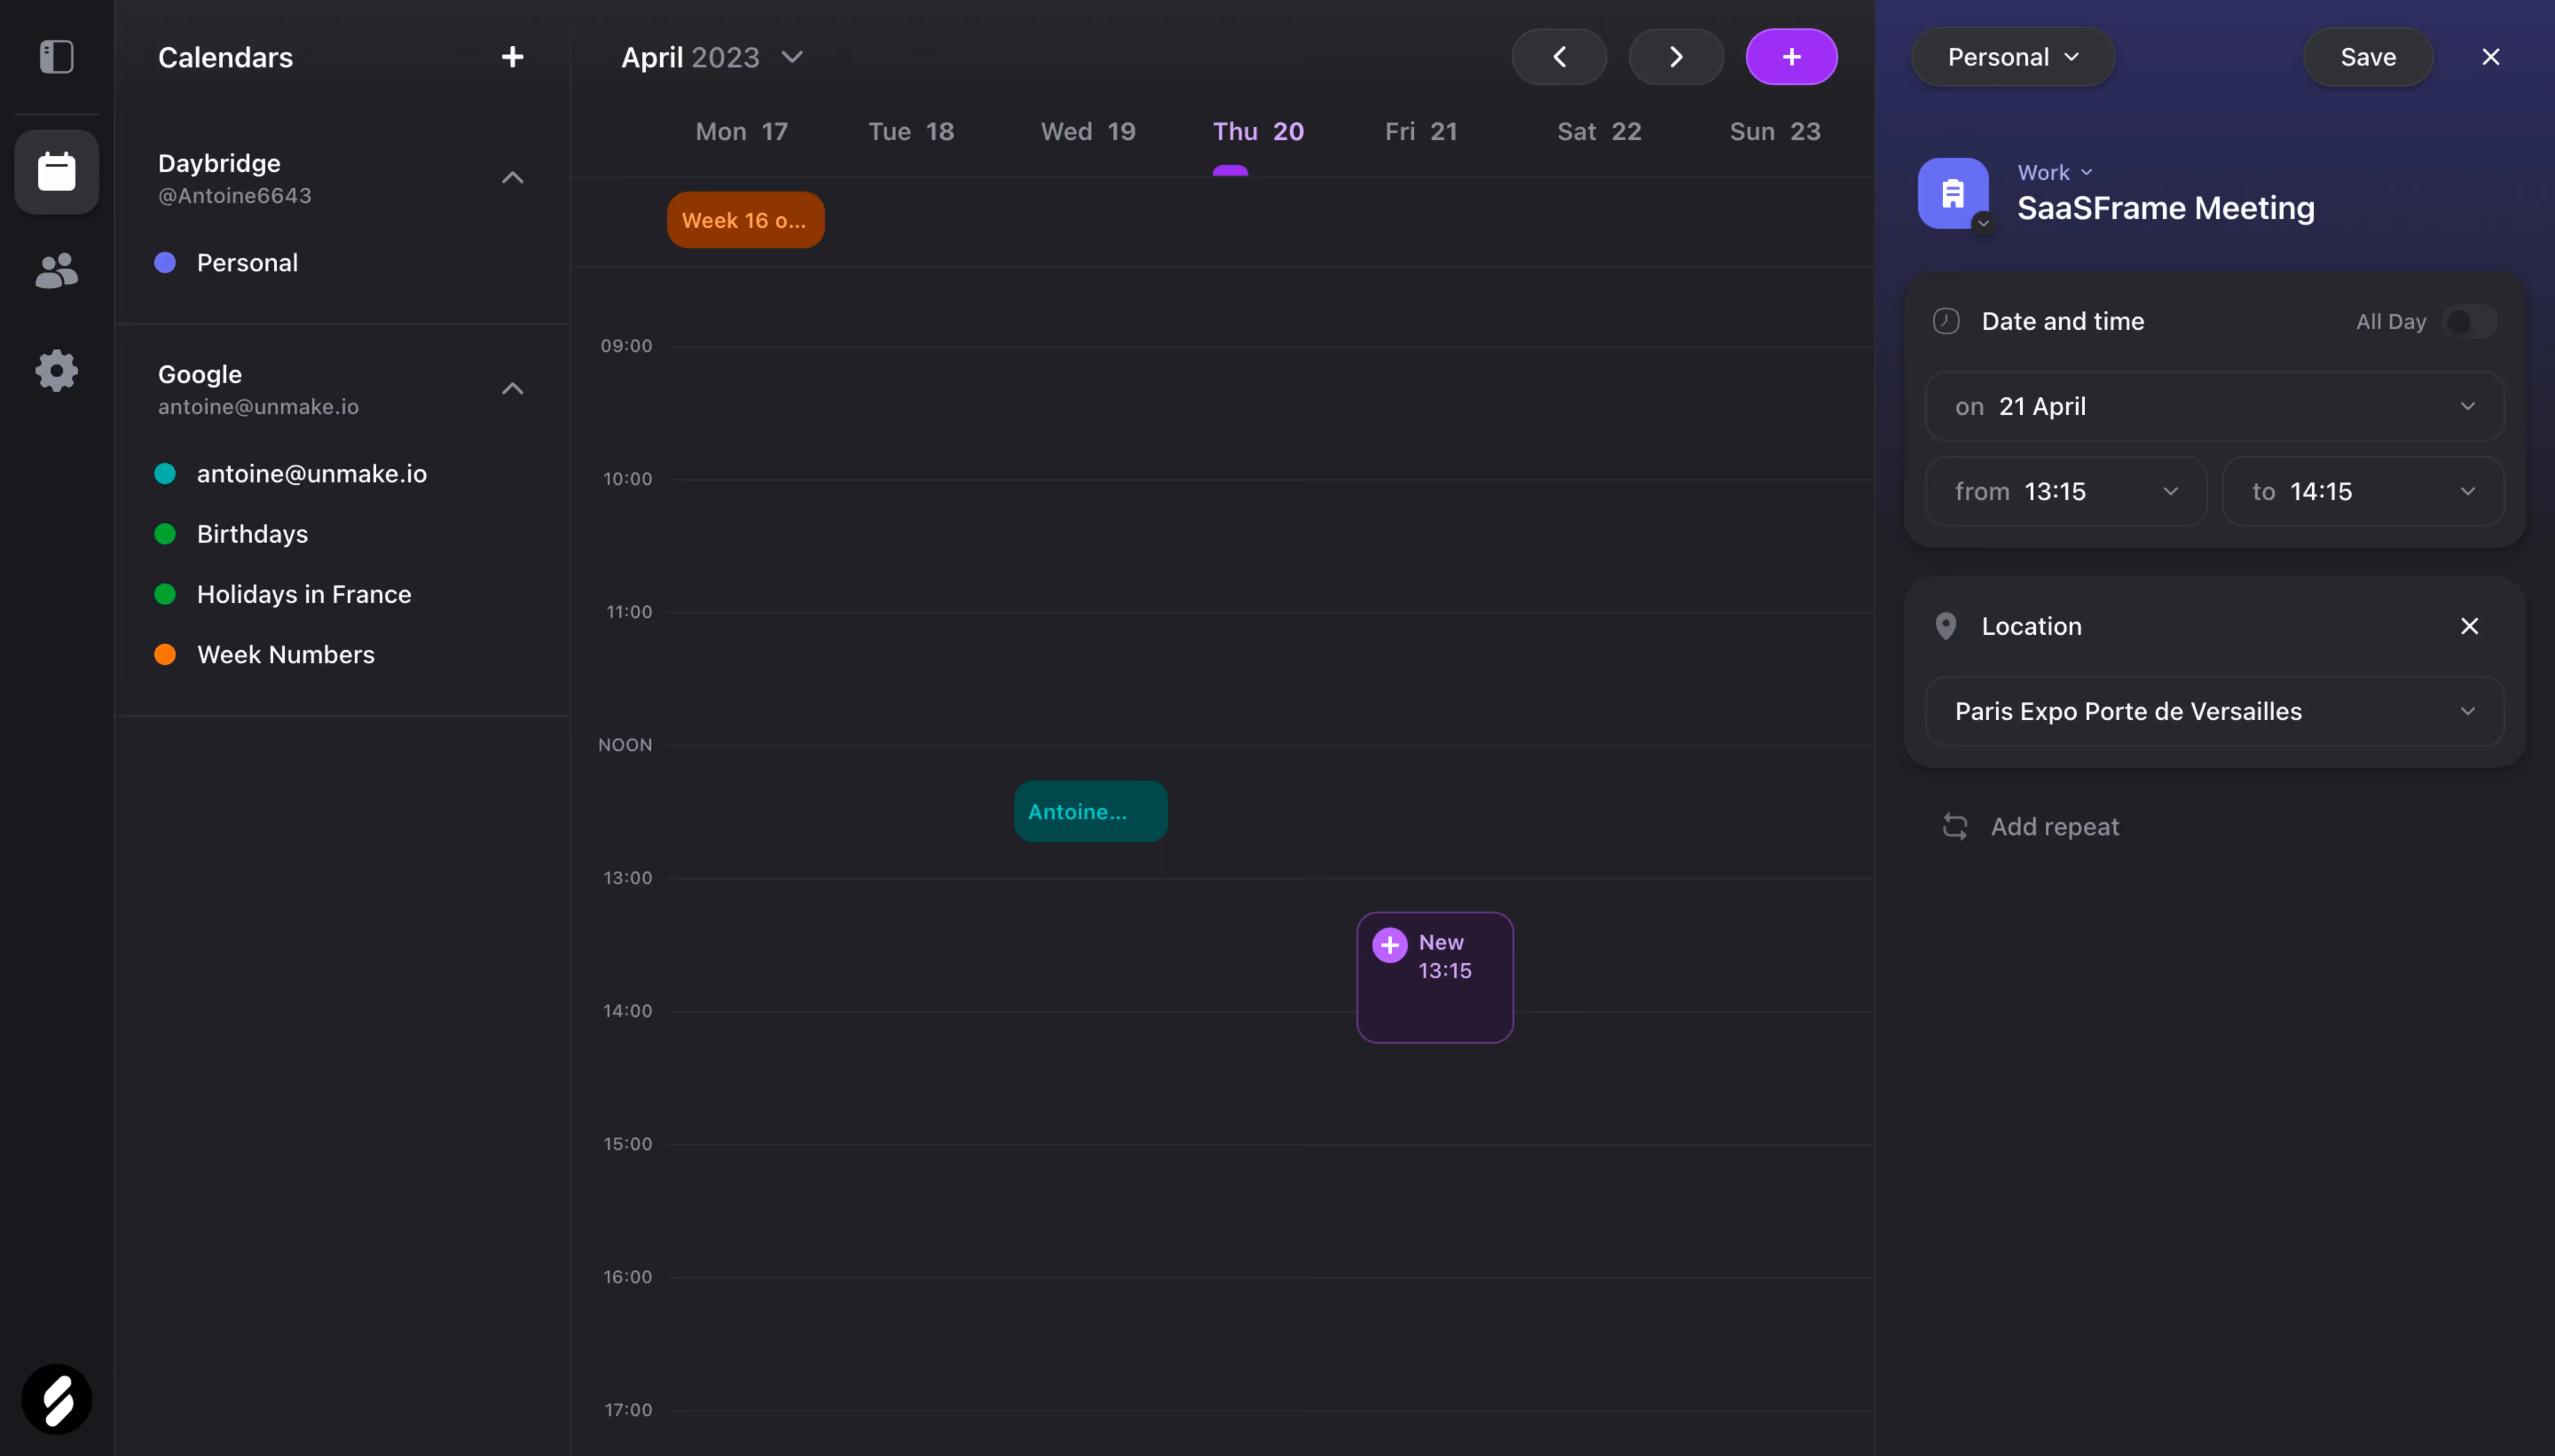
Task: Create a new event with the purple plus
Action: tap(1790, 57)
